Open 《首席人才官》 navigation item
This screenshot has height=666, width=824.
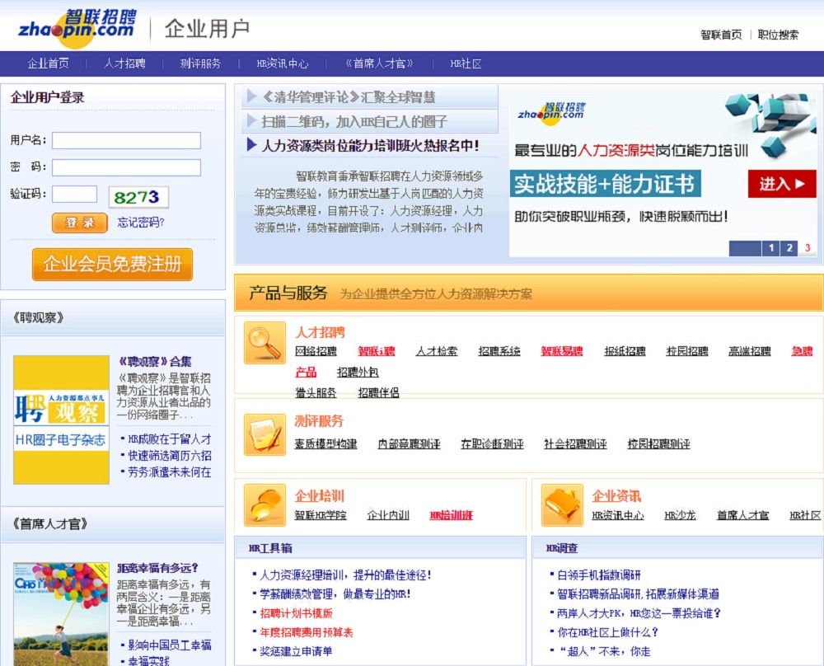tap(379, 63)
